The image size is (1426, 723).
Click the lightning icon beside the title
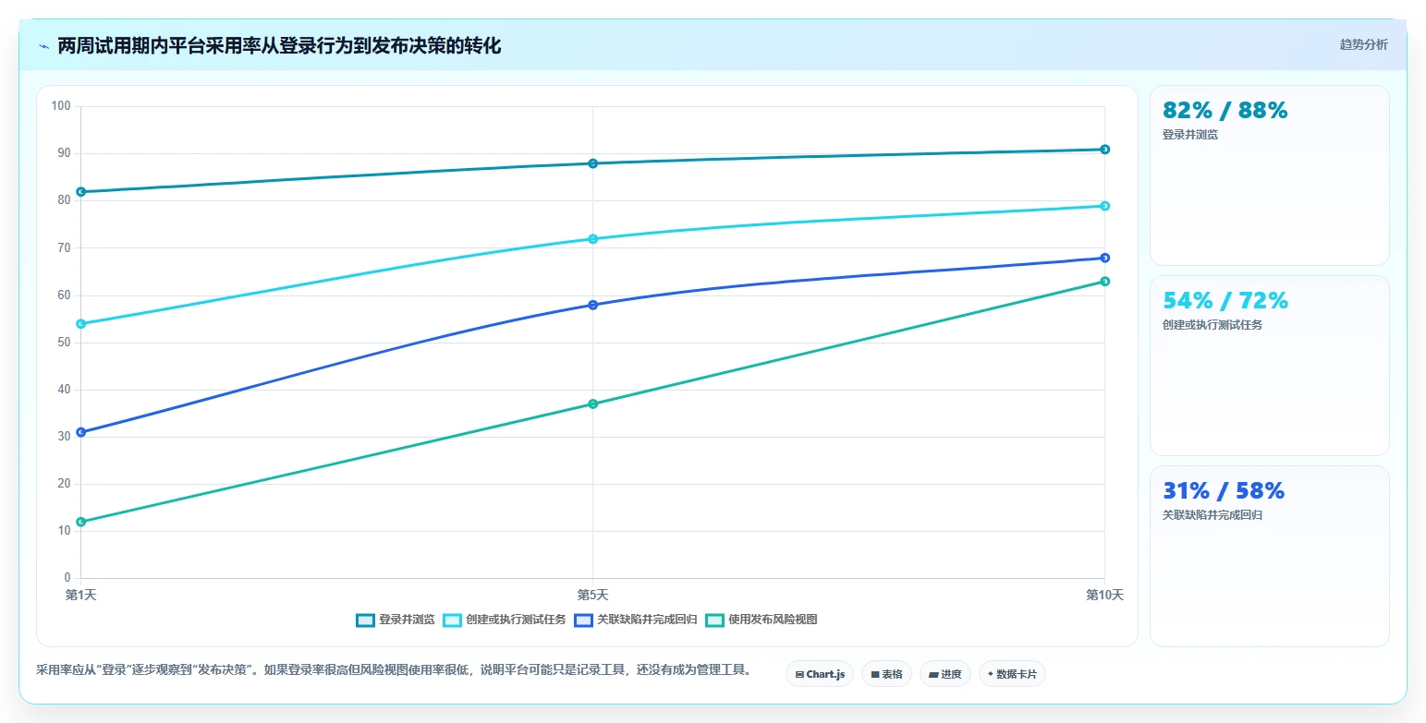(43, 46)
